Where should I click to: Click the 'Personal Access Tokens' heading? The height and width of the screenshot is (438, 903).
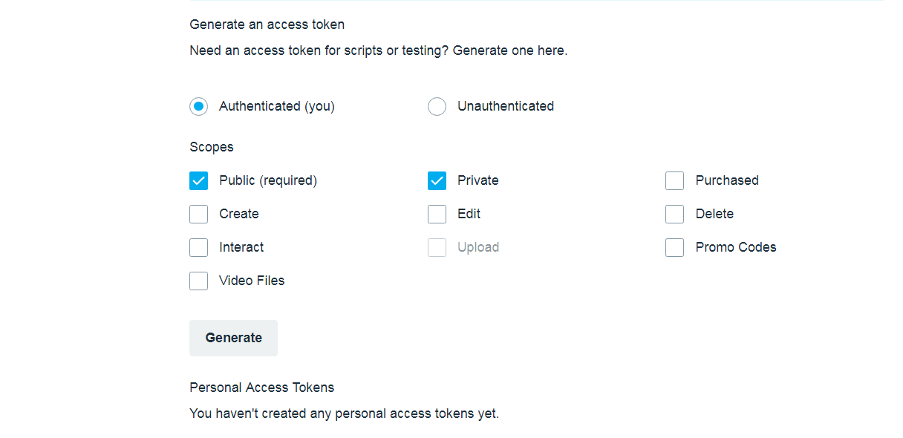coord(261,388)
